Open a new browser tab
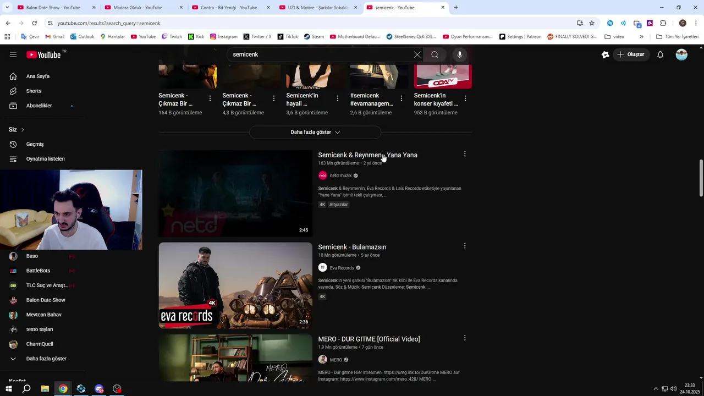Viewport: 704px width, 396px height. (456, 8)
